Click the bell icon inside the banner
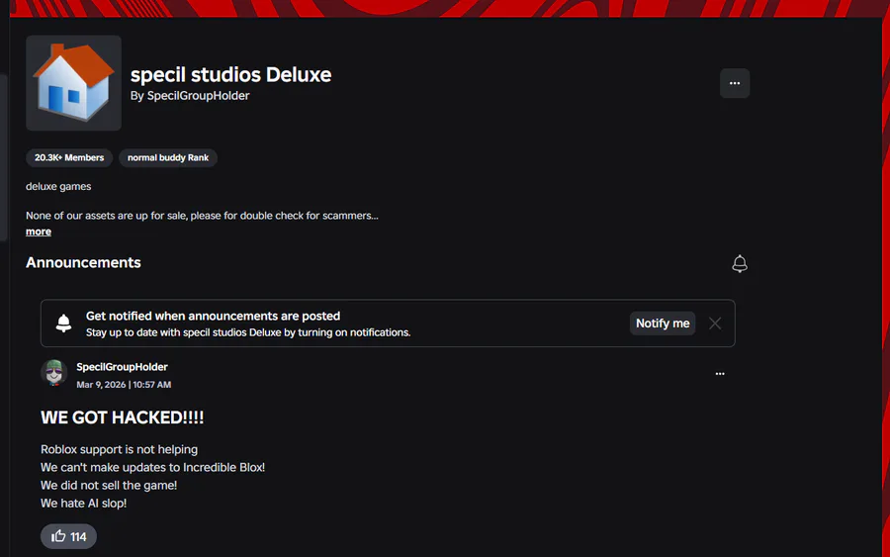 [x=63, y=324]
